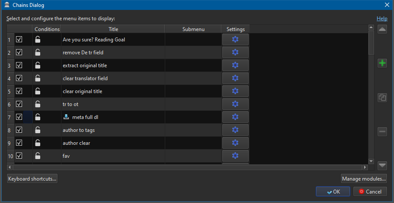Click conditions padlock for 'clear translator field'
This screenshot has height=203, width=394.
[x=38, y=78]
